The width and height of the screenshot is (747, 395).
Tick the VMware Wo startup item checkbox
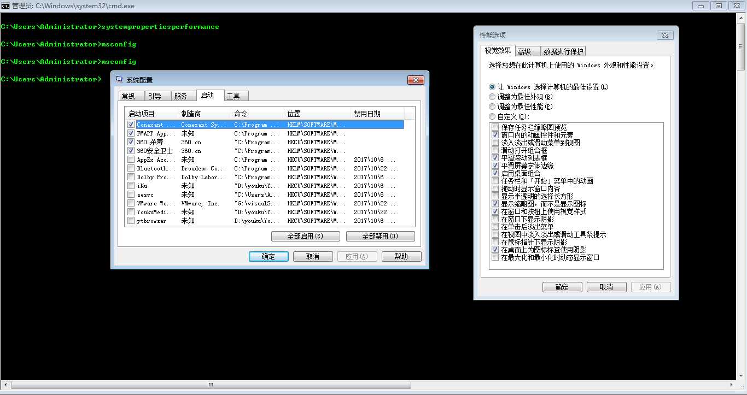(131, 203)
